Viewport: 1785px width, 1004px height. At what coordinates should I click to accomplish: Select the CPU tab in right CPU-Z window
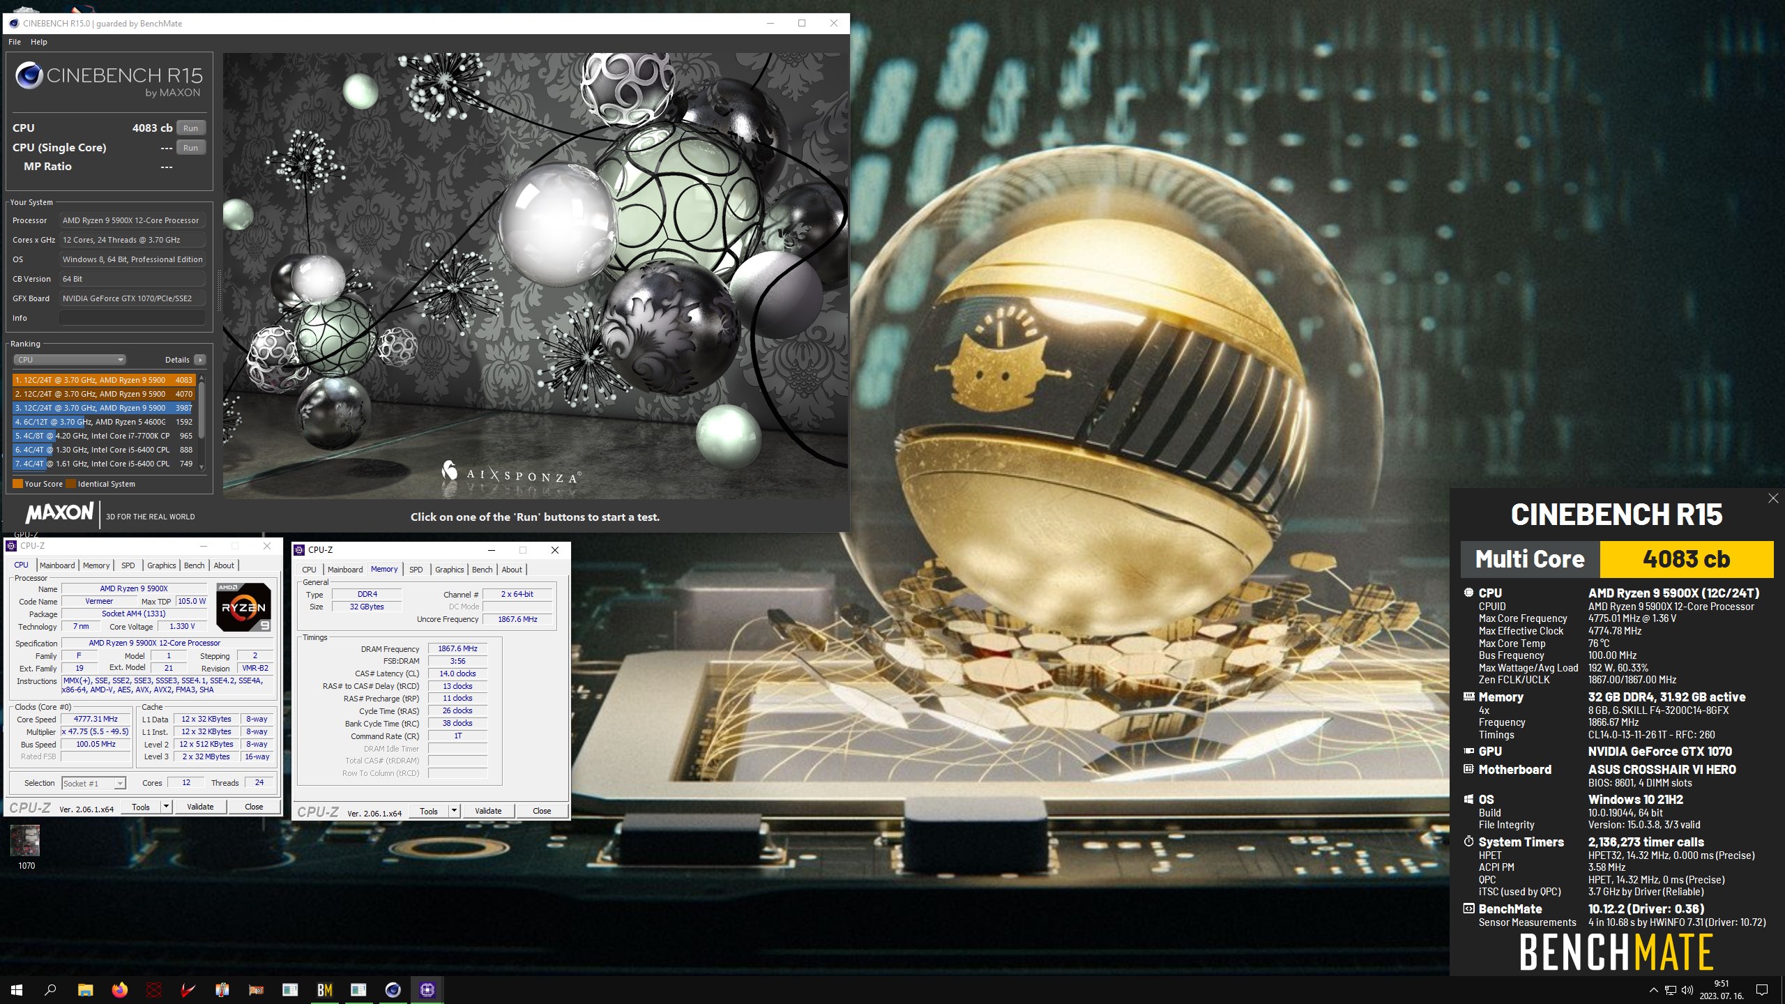309,570
